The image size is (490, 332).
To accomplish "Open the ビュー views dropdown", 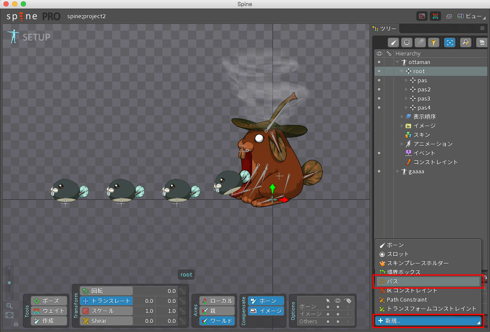I will point(471,16).
